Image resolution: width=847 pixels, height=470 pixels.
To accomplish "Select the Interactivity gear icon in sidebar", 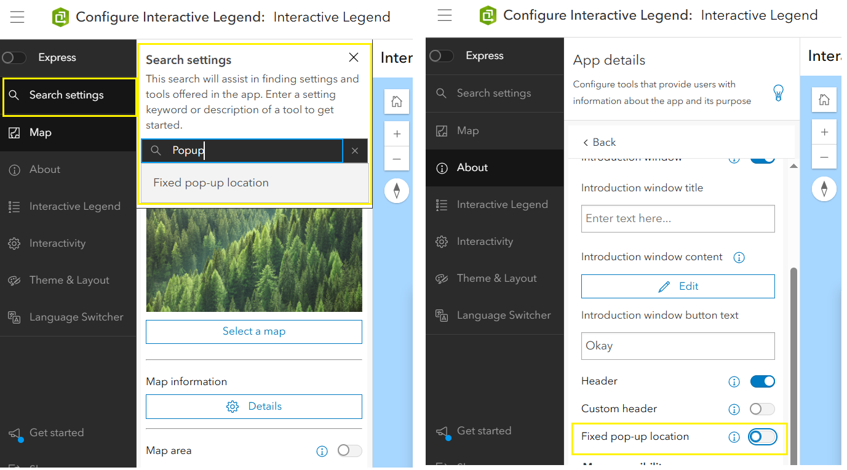I will click(x=14, y=243).
